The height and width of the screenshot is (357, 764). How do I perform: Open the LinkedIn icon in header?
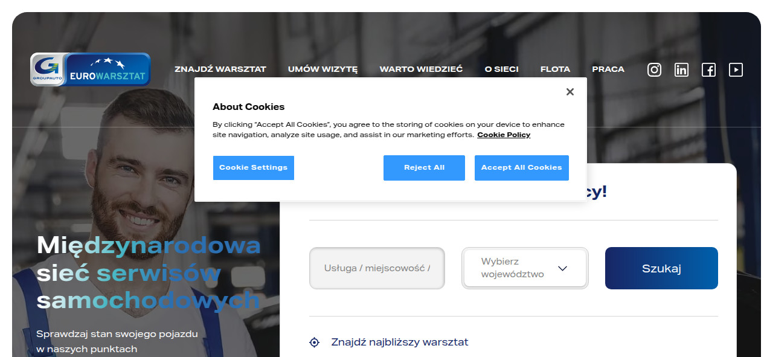[x=681, y=69]
